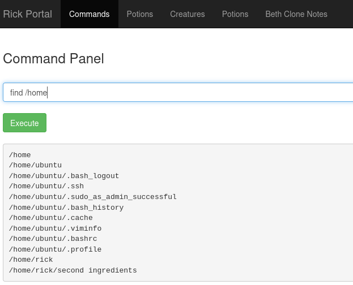Image resolution: width=353 pixels, height=285 pixels.
Task: Click the /home/ubuntu/.ssh result line
Action: [x=46, y=186]
